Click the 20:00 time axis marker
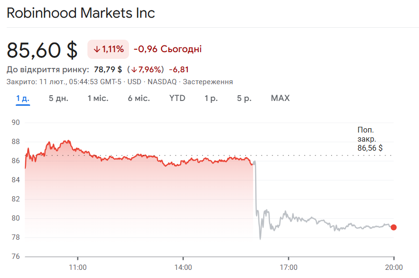This screenshot has height=278, width=419. [x=394, y=267]
